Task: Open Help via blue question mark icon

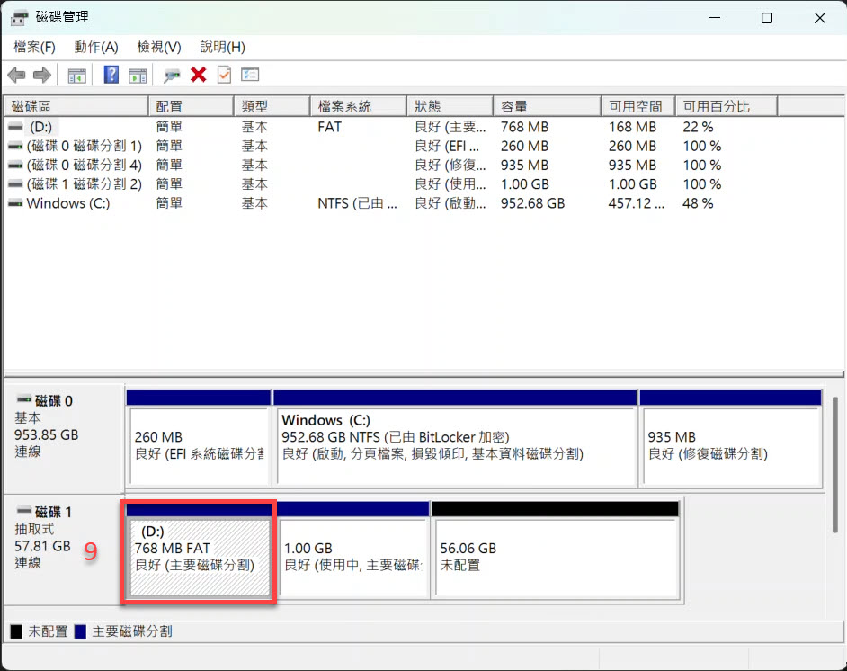Action: [x=111, y=76]
